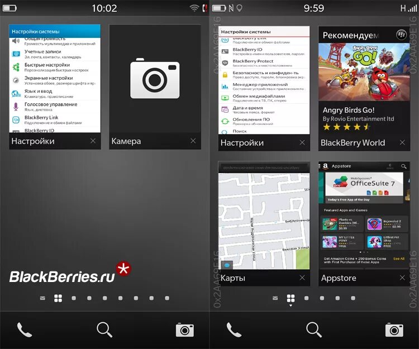Click 'Дата и время' row in right Settings
This screenshot has height=349, width=419.
click(264, 110)
